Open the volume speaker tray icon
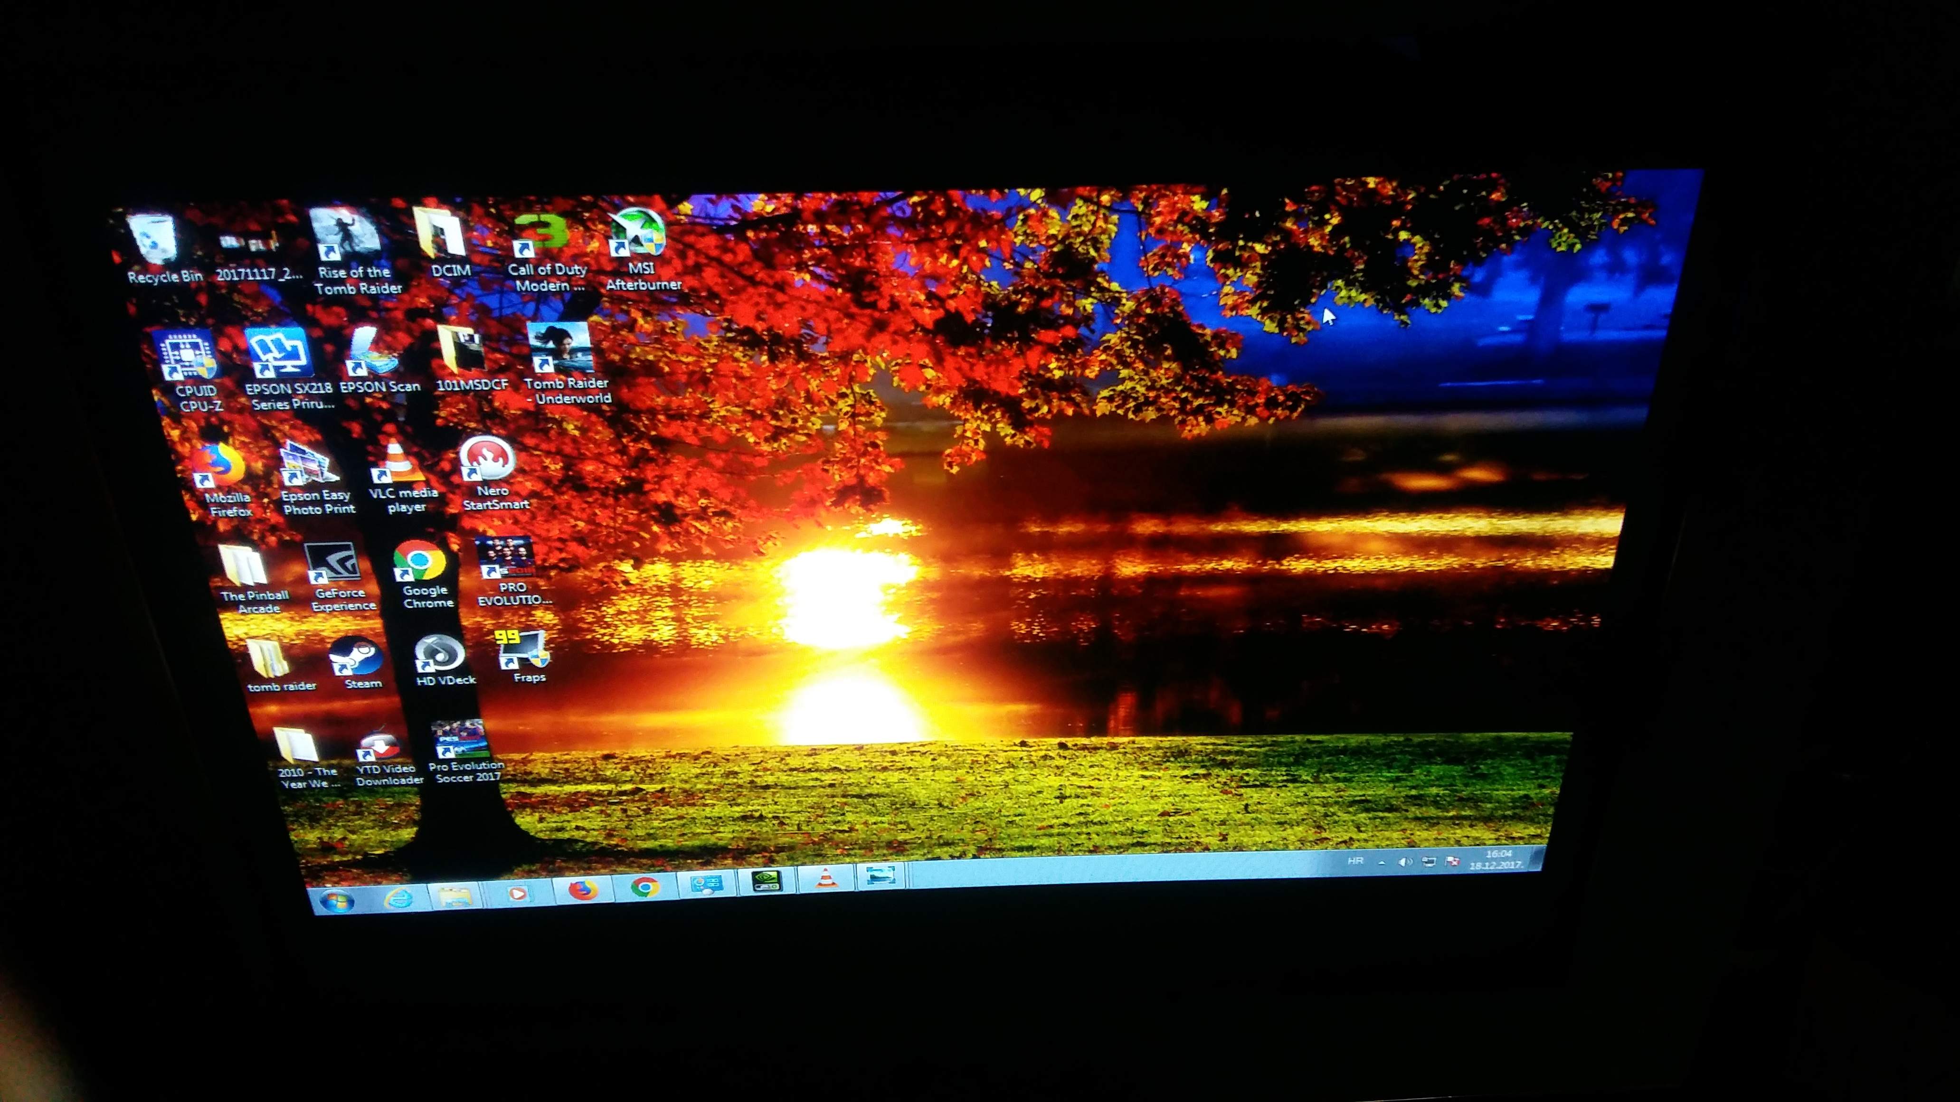This screenshot has height=1102, width=1960. (x=1404, y=862)
